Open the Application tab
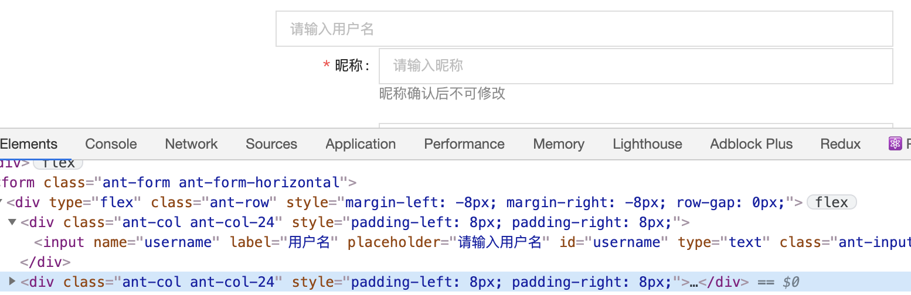This screenshot has width=911, height=295. tap(361, 144)
